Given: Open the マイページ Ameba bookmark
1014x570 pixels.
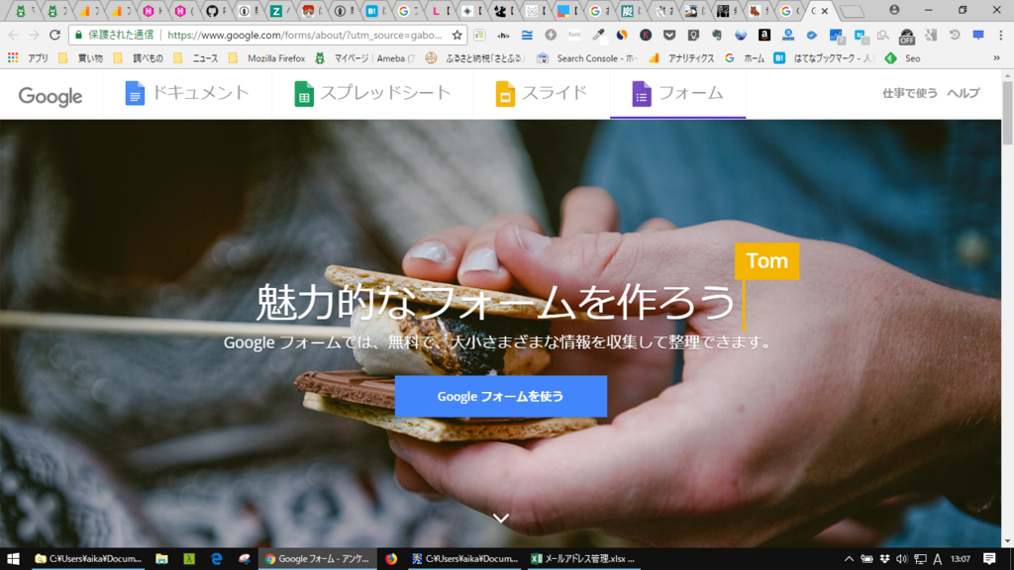Looking at the screenshot, I should 364,58.
